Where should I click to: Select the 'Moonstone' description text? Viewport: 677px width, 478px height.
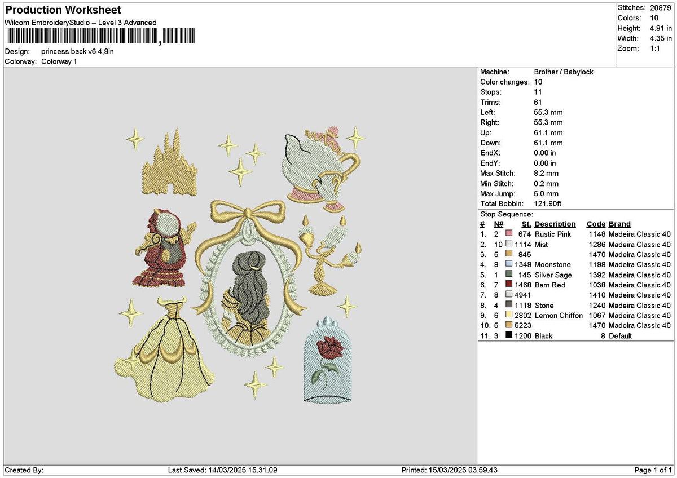(553, 265)
